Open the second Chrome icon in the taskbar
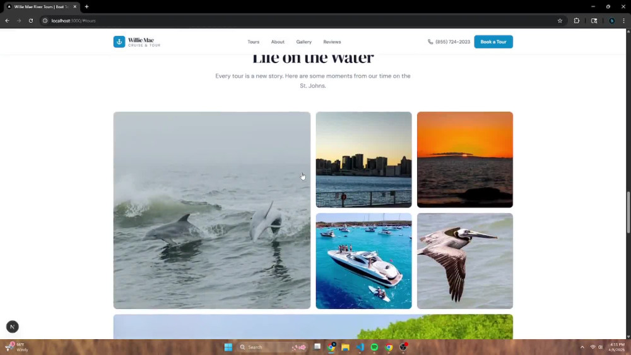Image resolution: width=631 pixels, height=355 pixels. [x=389, y=347]
